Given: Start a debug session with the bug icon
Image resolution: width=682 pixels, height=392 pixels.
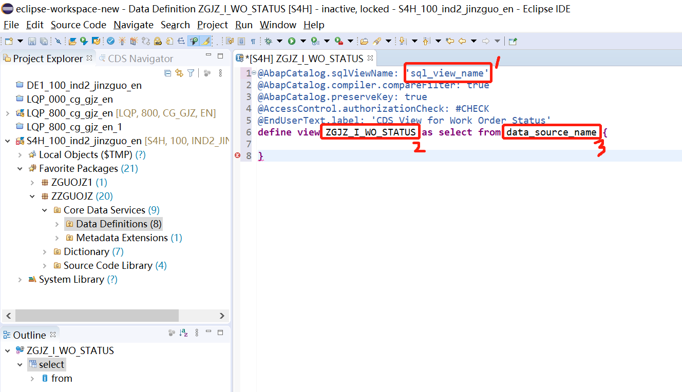Looking at the screenshot, I should coord(268,41).
